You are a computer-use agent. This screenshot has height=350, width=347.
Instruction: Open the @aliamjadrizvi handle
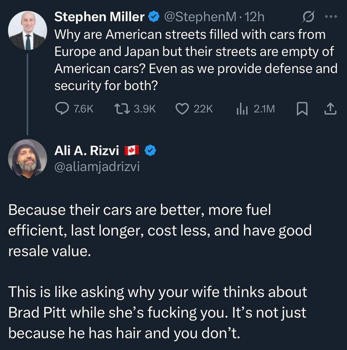(x=97, y=167)
